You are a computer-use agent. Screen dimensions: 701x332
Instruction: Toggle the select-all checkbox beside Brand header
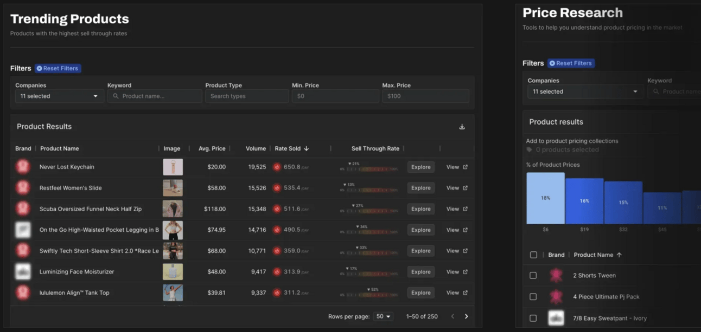(533, 255)
